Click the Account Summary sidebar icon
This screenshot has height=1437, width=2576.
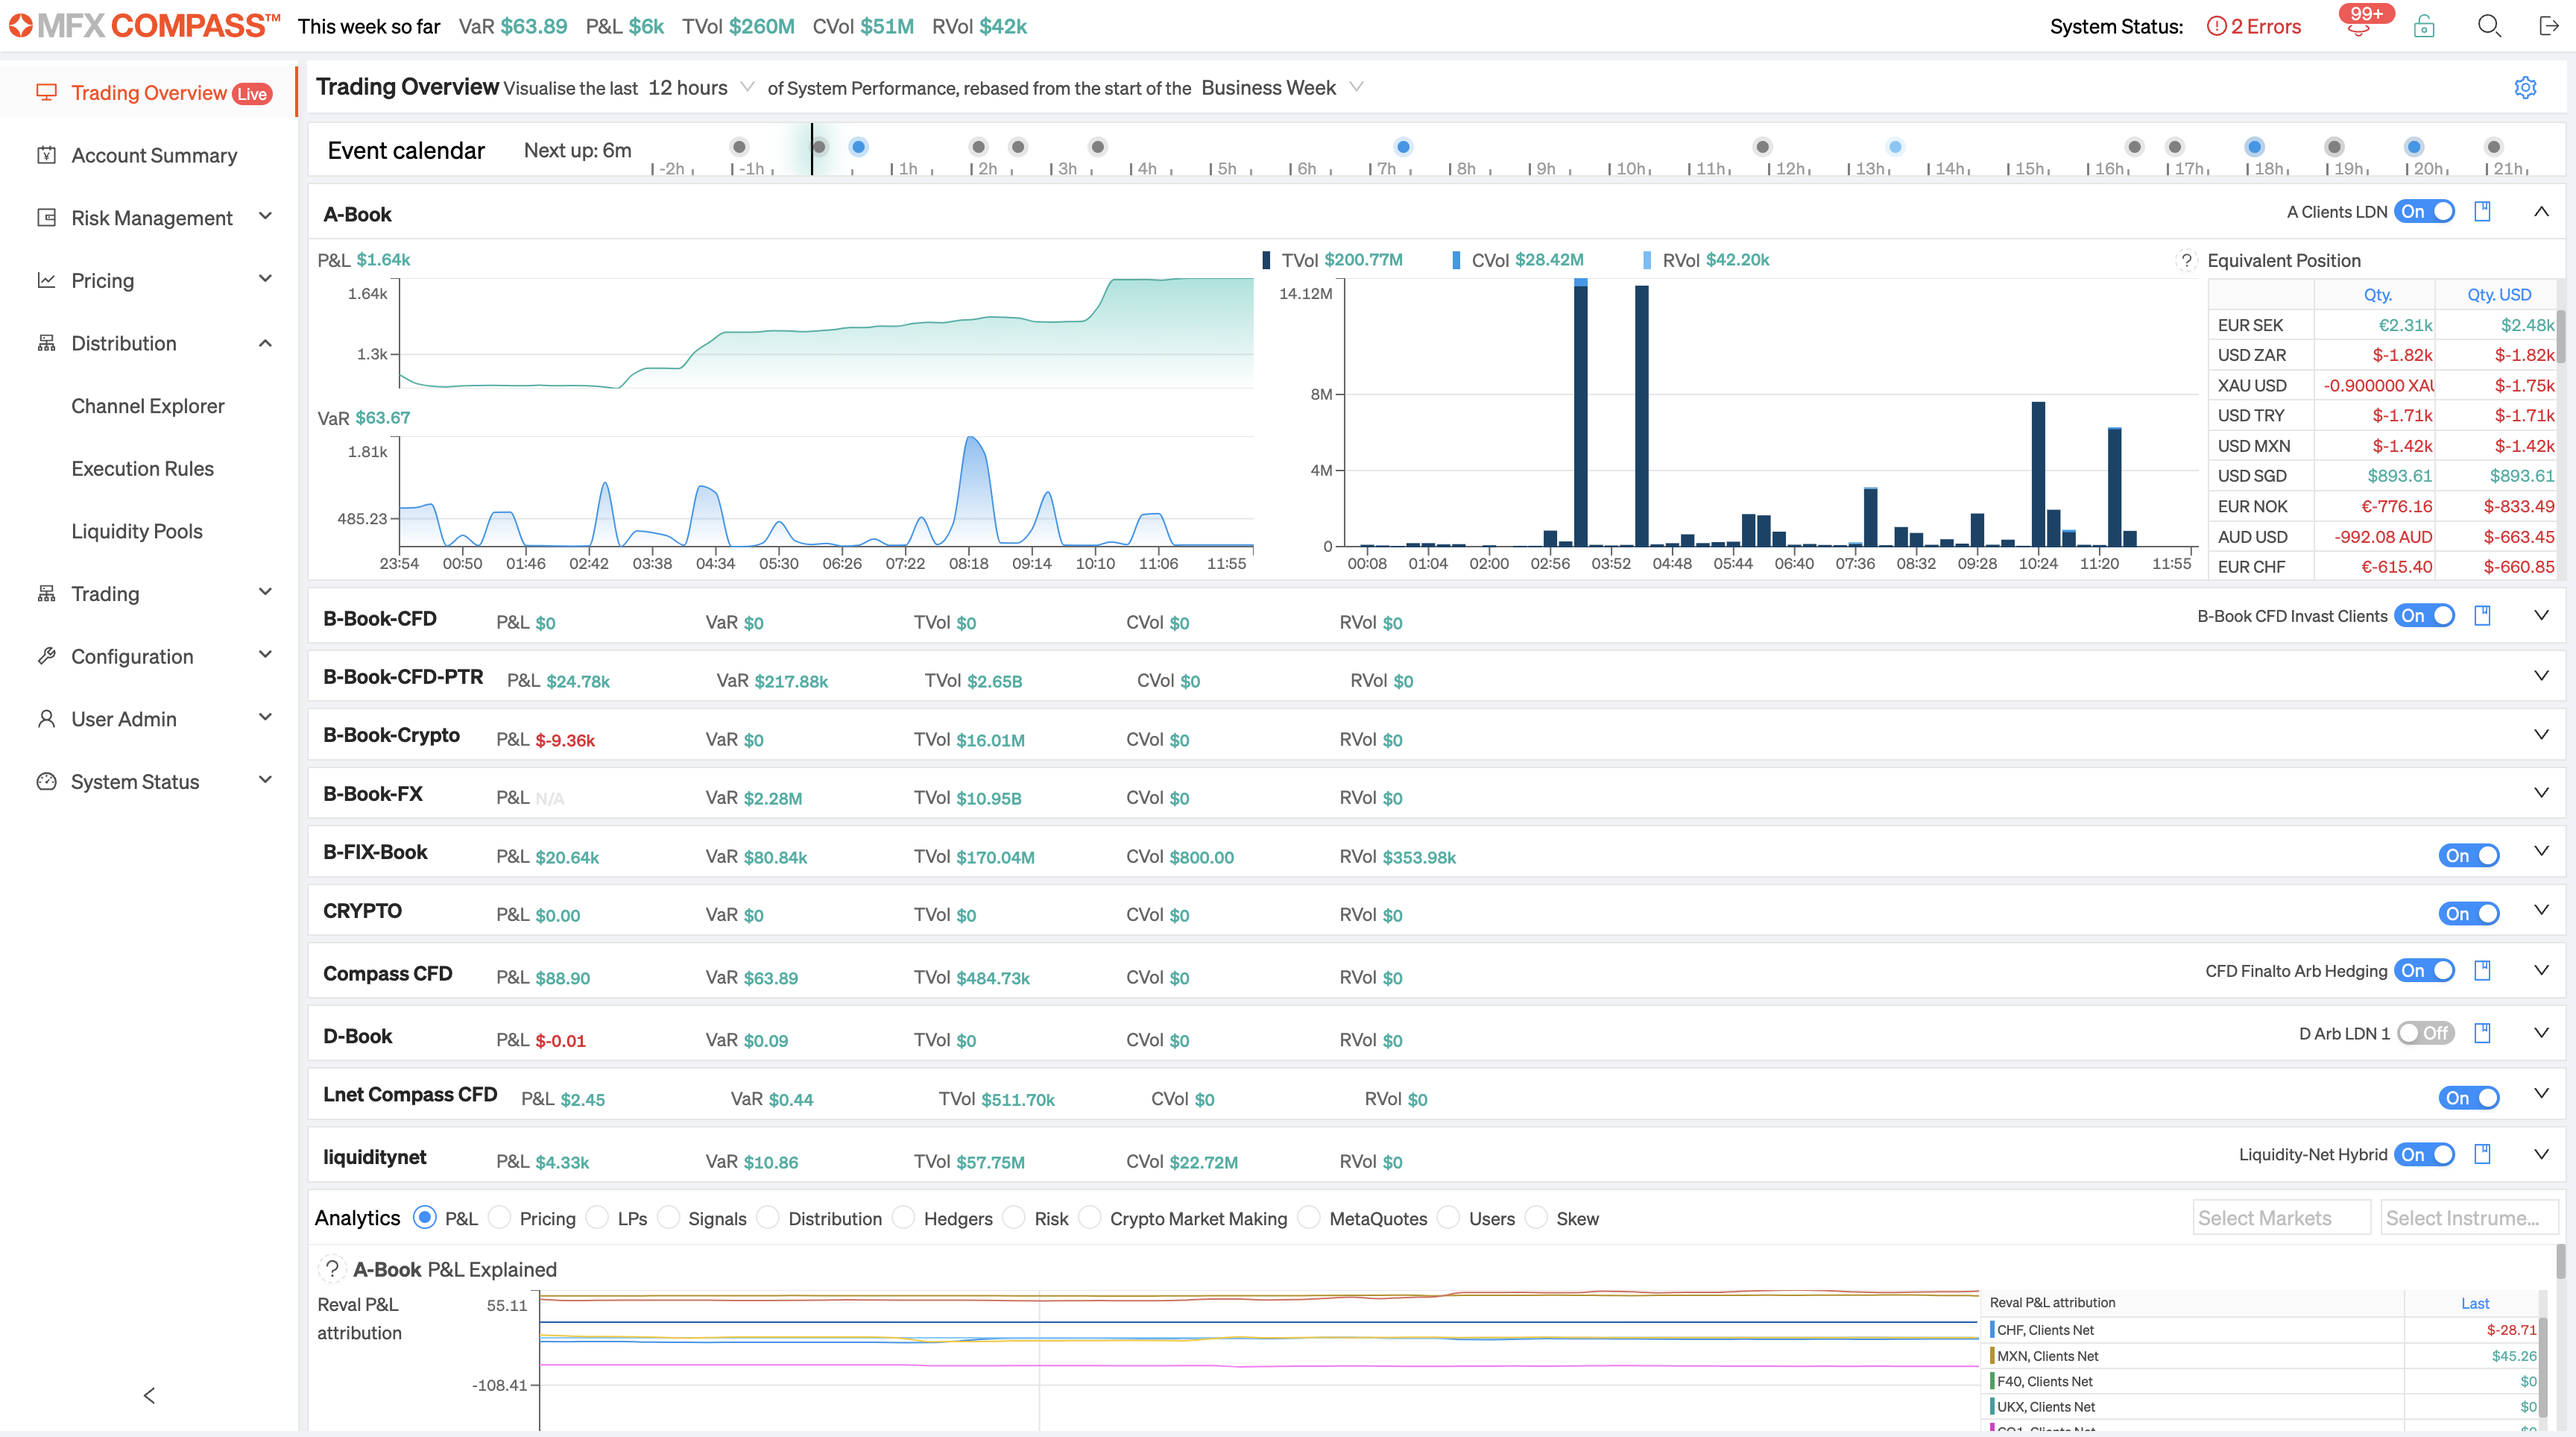pyautogui.click(x=46, y=155)
